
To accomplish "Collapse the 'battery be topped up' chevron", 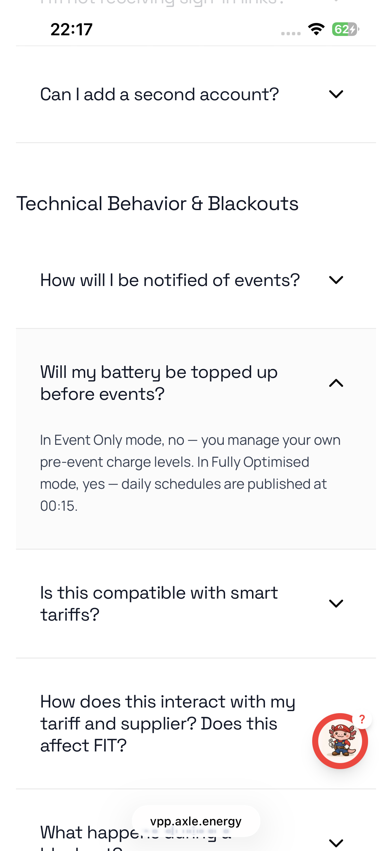I will (x=336, y=383).
